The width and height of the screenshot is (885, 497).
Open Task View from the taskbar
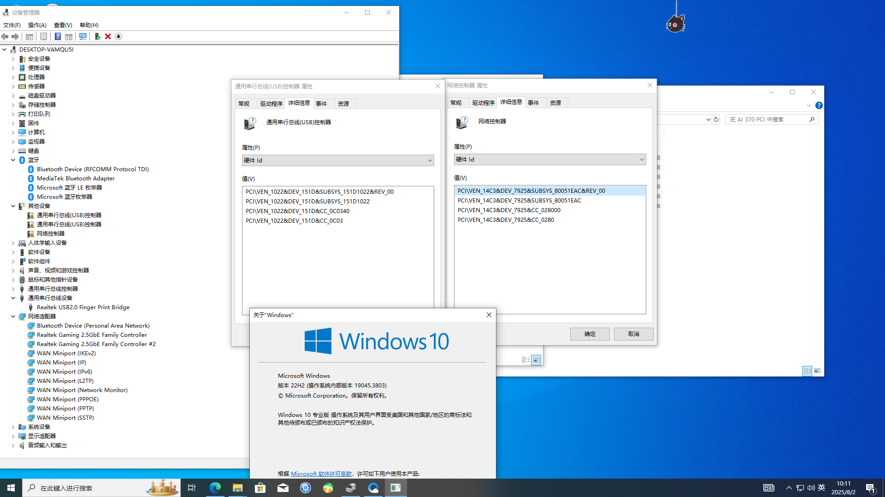(x=192, y=488)
